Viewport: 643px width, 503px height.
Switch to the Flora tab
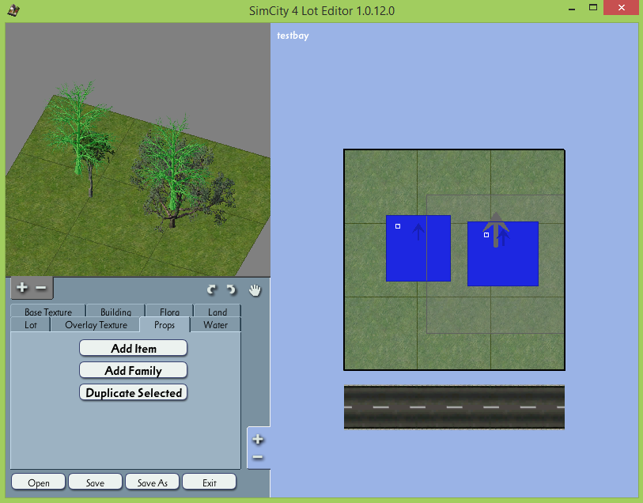tap(170, 311)
